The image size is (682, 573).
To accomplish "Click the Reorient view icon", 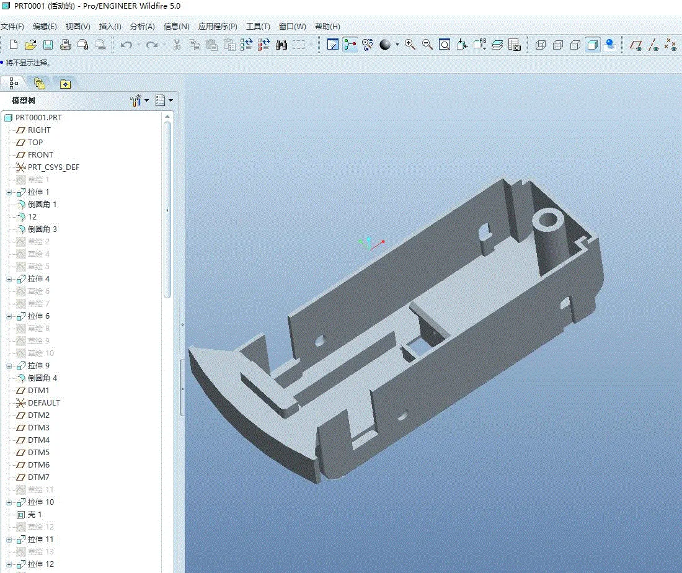I will pyautogui.click(x=462, y=45).
